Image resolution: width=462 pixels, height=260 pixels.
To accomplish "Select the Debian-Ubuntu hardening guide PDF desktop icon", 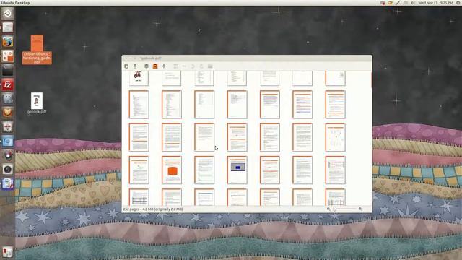I will (x=37, y=50).
